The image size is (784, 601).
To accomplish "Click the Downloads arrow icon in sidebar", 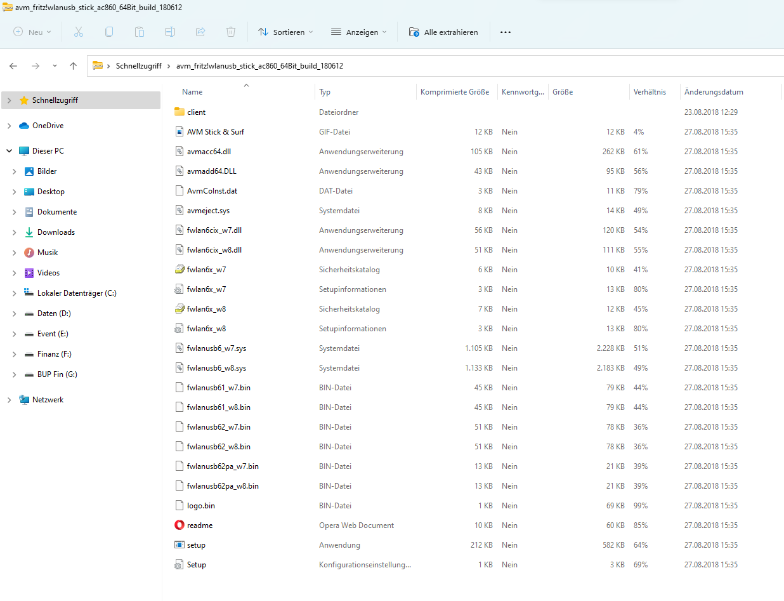I will 29,232.
